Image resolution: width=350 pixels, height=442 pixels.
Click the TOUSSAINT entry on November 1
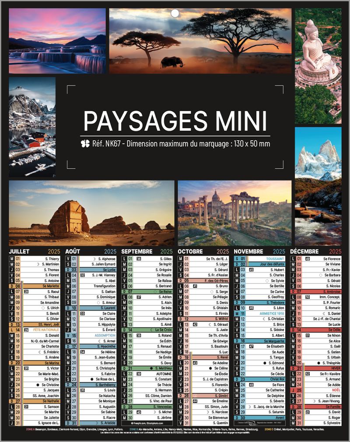[275, 259]
